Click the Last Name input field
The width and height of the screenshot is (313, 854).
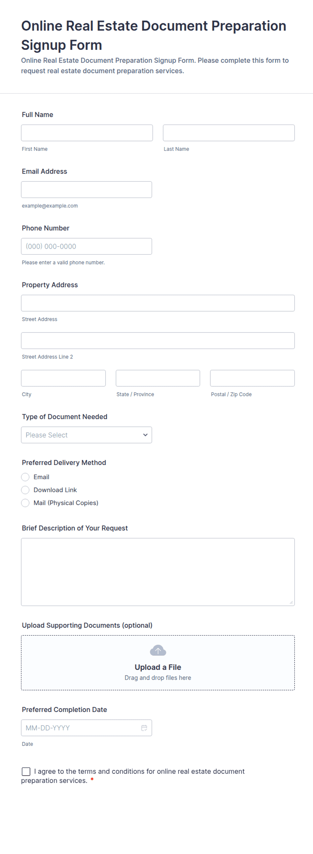coord(229,133)
